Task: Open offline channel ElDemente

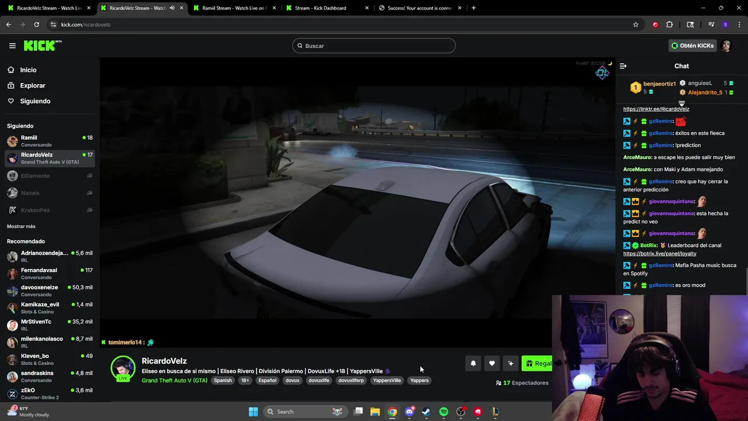Action: (50, 175)
